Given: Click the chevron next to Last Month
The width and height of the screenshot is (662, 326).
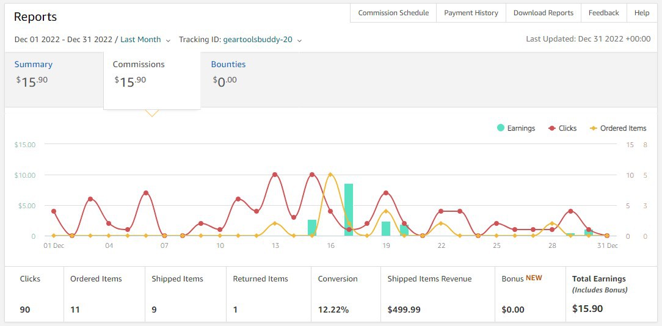Looking at the screenshot, I should pyautogui.click(x=168, y=40).
